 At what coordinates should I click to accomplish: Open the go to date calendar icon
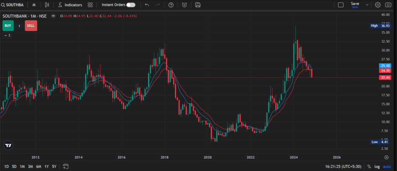[66, 166]
